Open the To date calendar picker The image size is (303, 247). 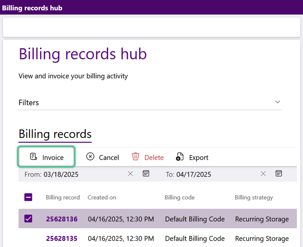click(279, 174)
